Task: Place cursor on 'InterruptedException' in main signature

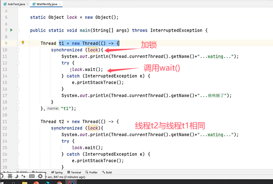Action: 176,30
